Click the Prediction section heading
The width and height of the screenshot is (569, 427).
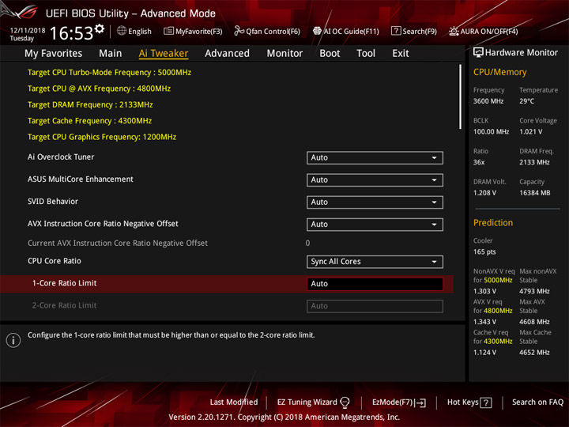click(x=493, y=222)
